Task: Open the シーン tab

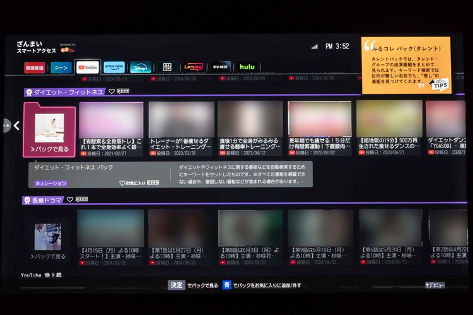Action: pos(61,68)
